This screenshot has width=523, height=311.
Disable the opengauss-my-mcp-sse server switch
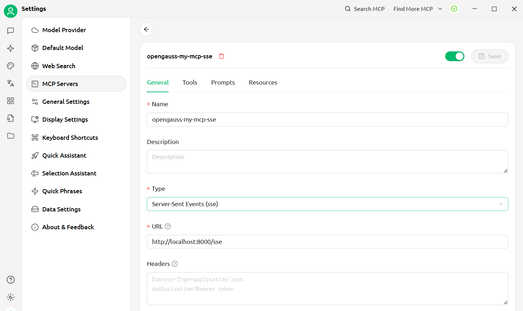tap(455, 56)
